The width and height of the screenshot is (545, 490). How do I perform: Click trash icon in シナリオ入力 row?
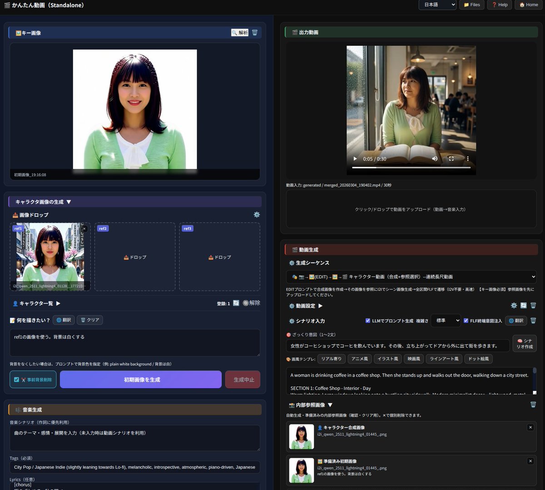click(x=533, y=321)
